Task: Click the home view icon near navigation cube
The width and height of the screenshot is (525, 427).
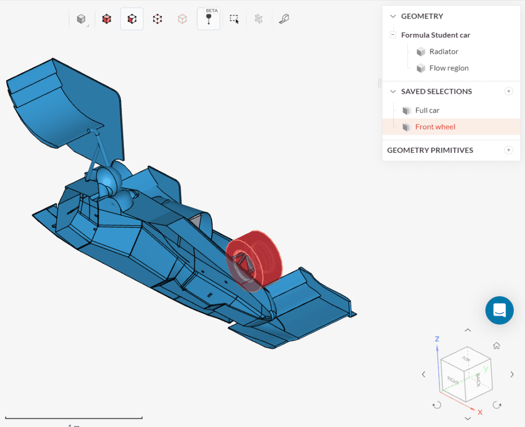Action: pos(496,345)
